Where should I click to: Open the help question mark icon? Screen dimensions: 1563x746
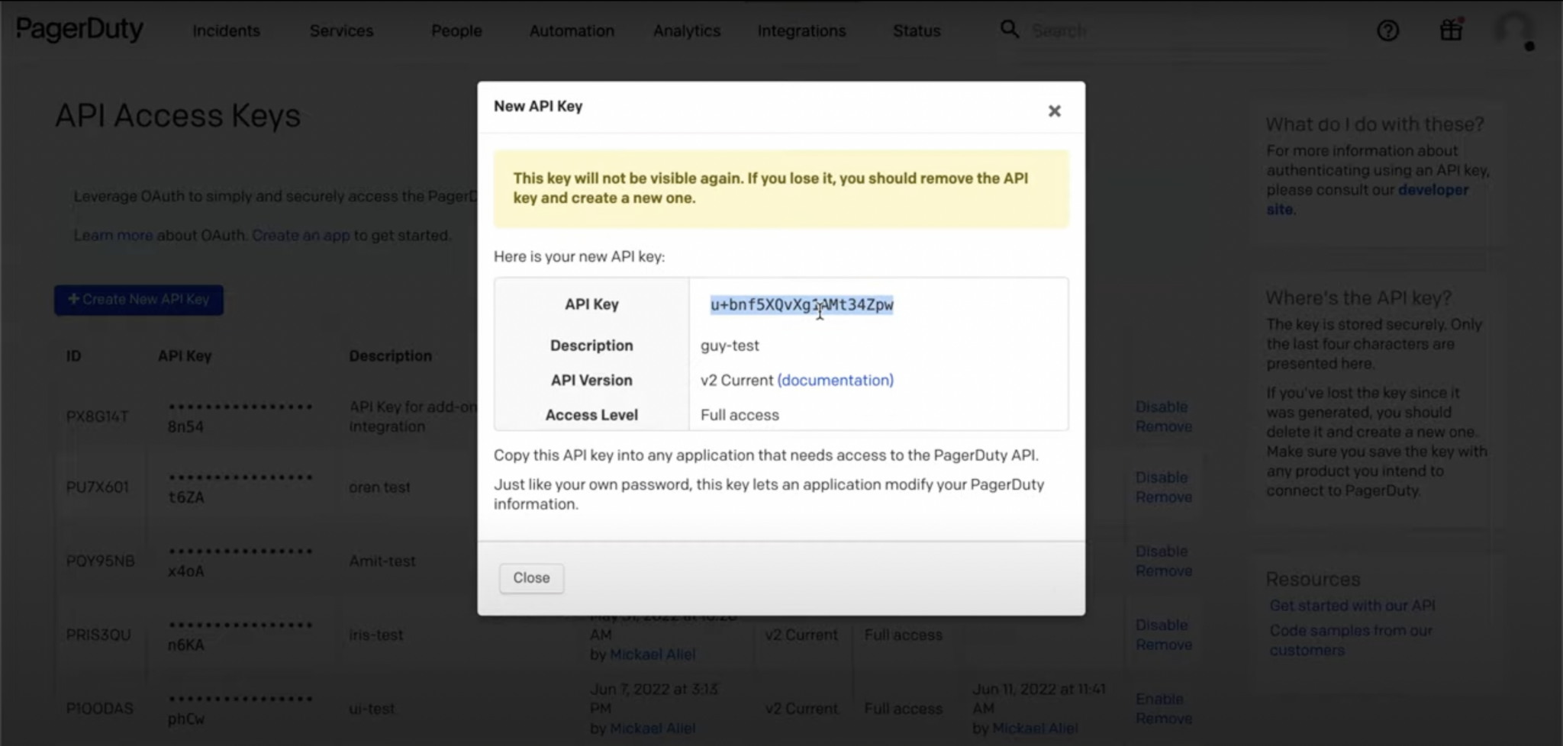[x=1387, y=31]
